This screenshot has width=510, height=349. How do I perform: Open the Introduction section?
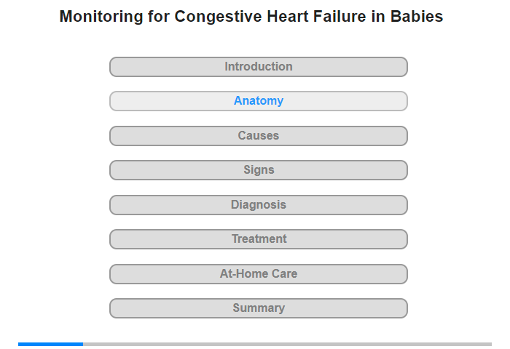(259, 67)
